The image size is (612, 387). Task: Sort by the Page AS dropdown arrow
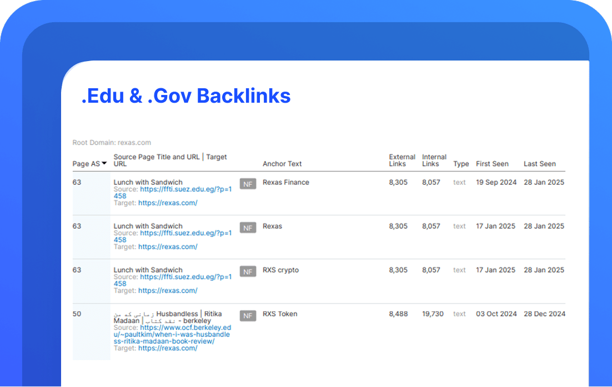click(104, 163)
